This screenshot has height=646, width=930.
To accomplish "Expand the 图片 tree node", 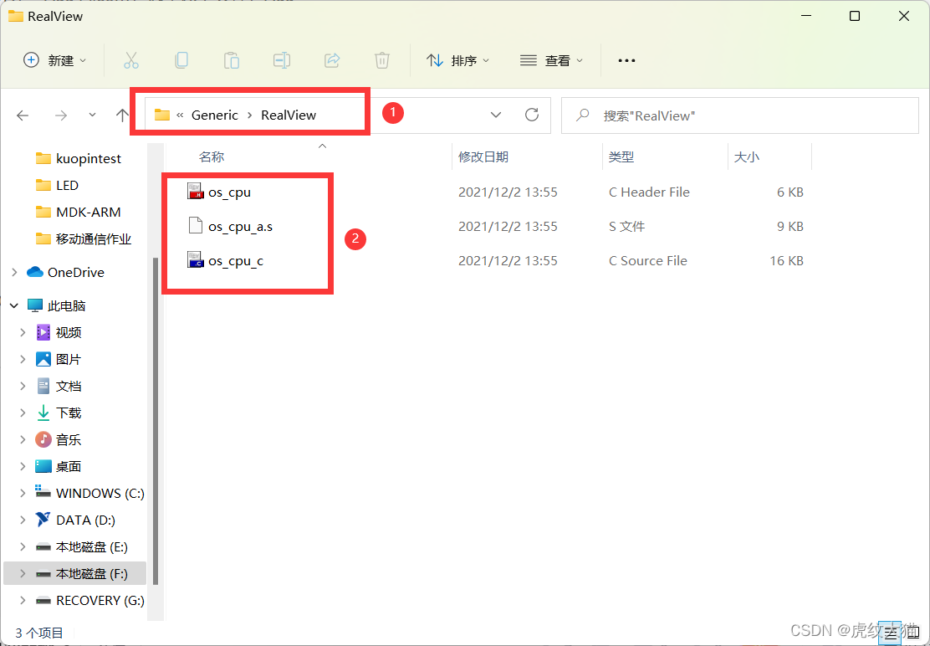I will 23,360.
